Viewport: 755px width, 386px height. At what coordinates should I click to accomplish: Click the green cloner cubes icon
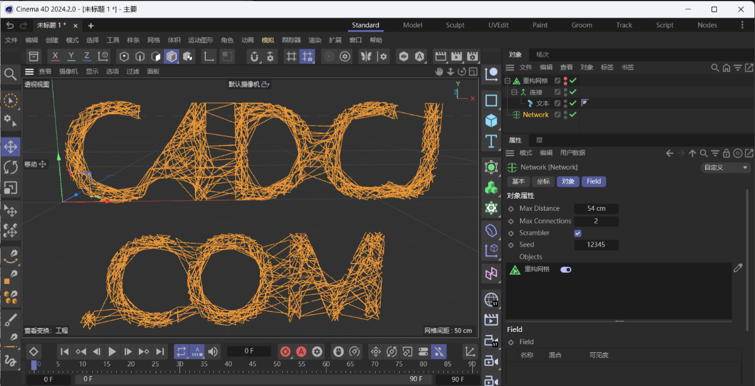point(491,187)
